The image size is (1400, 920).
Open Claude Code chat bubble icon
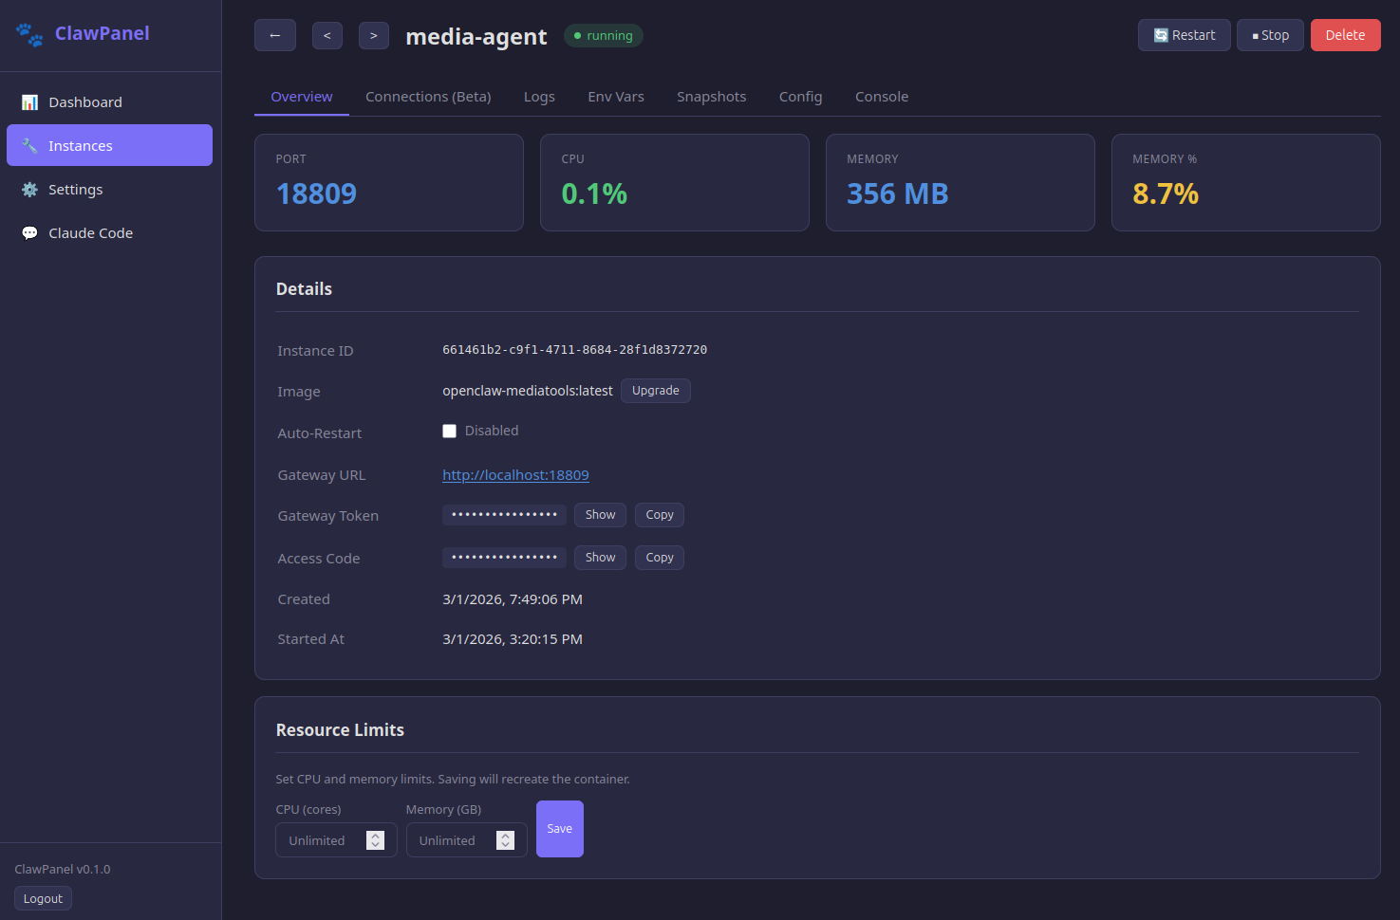coord(28,232)
